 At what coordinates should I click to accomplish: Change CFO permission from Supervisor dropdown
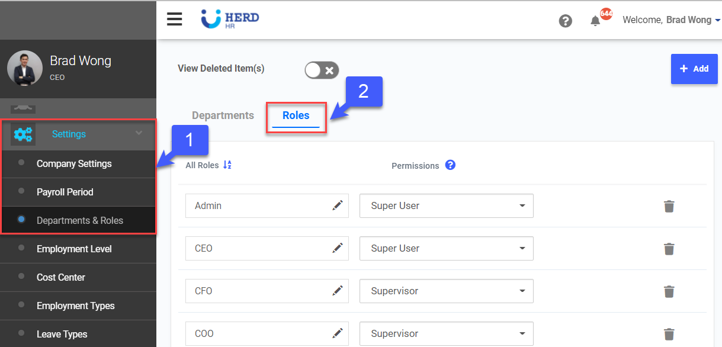pyautogui.click(x=446, y=291)
